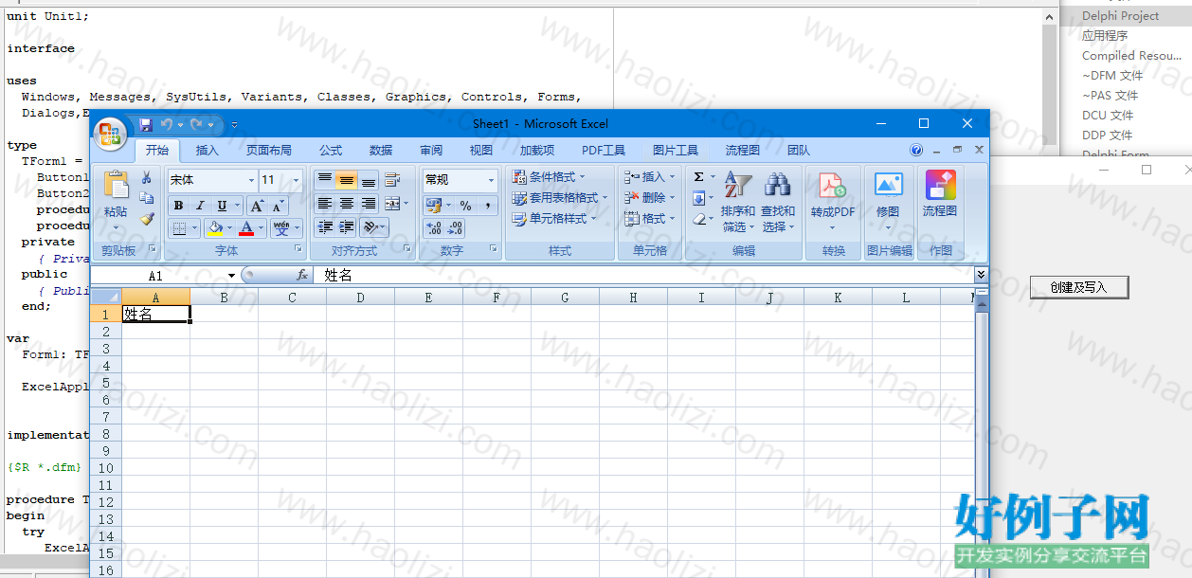Screen dimensions: 1192x578
Task: Click the 流程图 ribbon button
Action: click(x=939, y=194)
